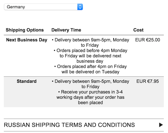
Task: Click the blue up-down arrows on country selector
Action: 80,7
